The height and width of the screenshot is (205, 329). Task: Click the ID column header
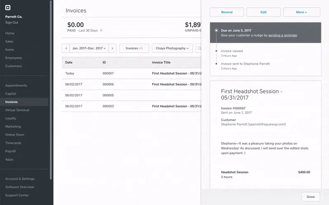(104, 62)
